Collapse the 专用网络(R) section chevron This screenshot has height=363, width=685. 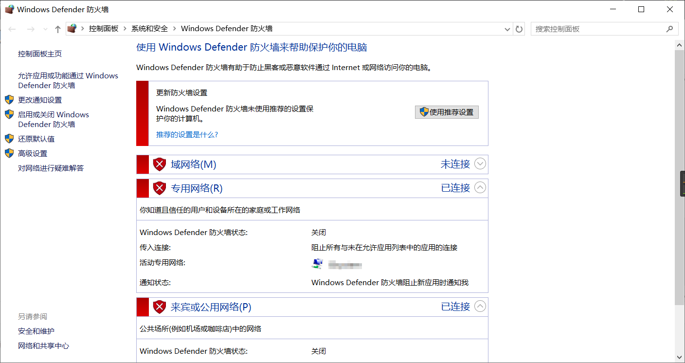(x=480, y=188)
